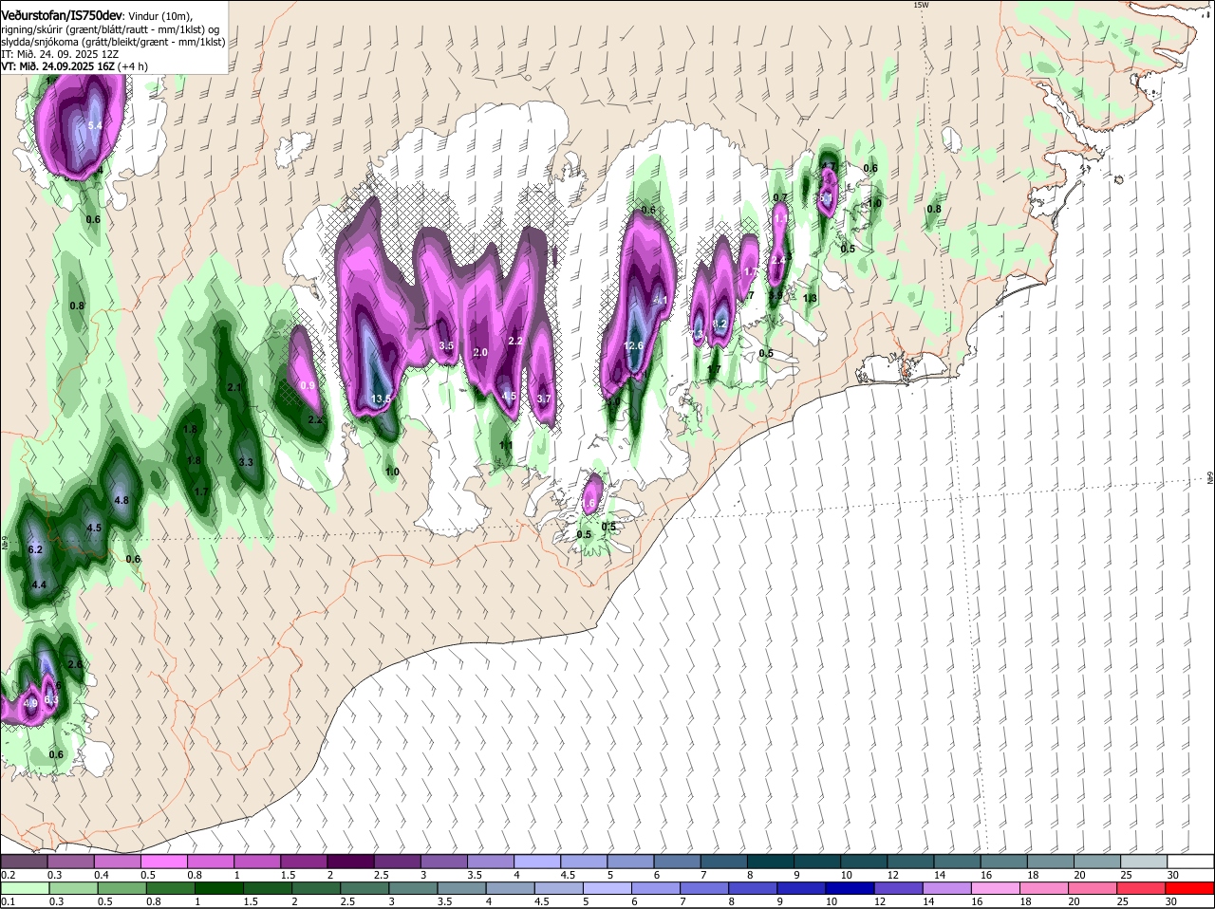This screenshot has height=909, width=1215.
Task: Pick the darkest purple 2 swatch in the upper legend
Action: [x=349, y=862]
